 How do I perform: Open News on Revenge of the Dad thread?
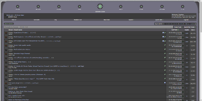[x=18, y=100]
